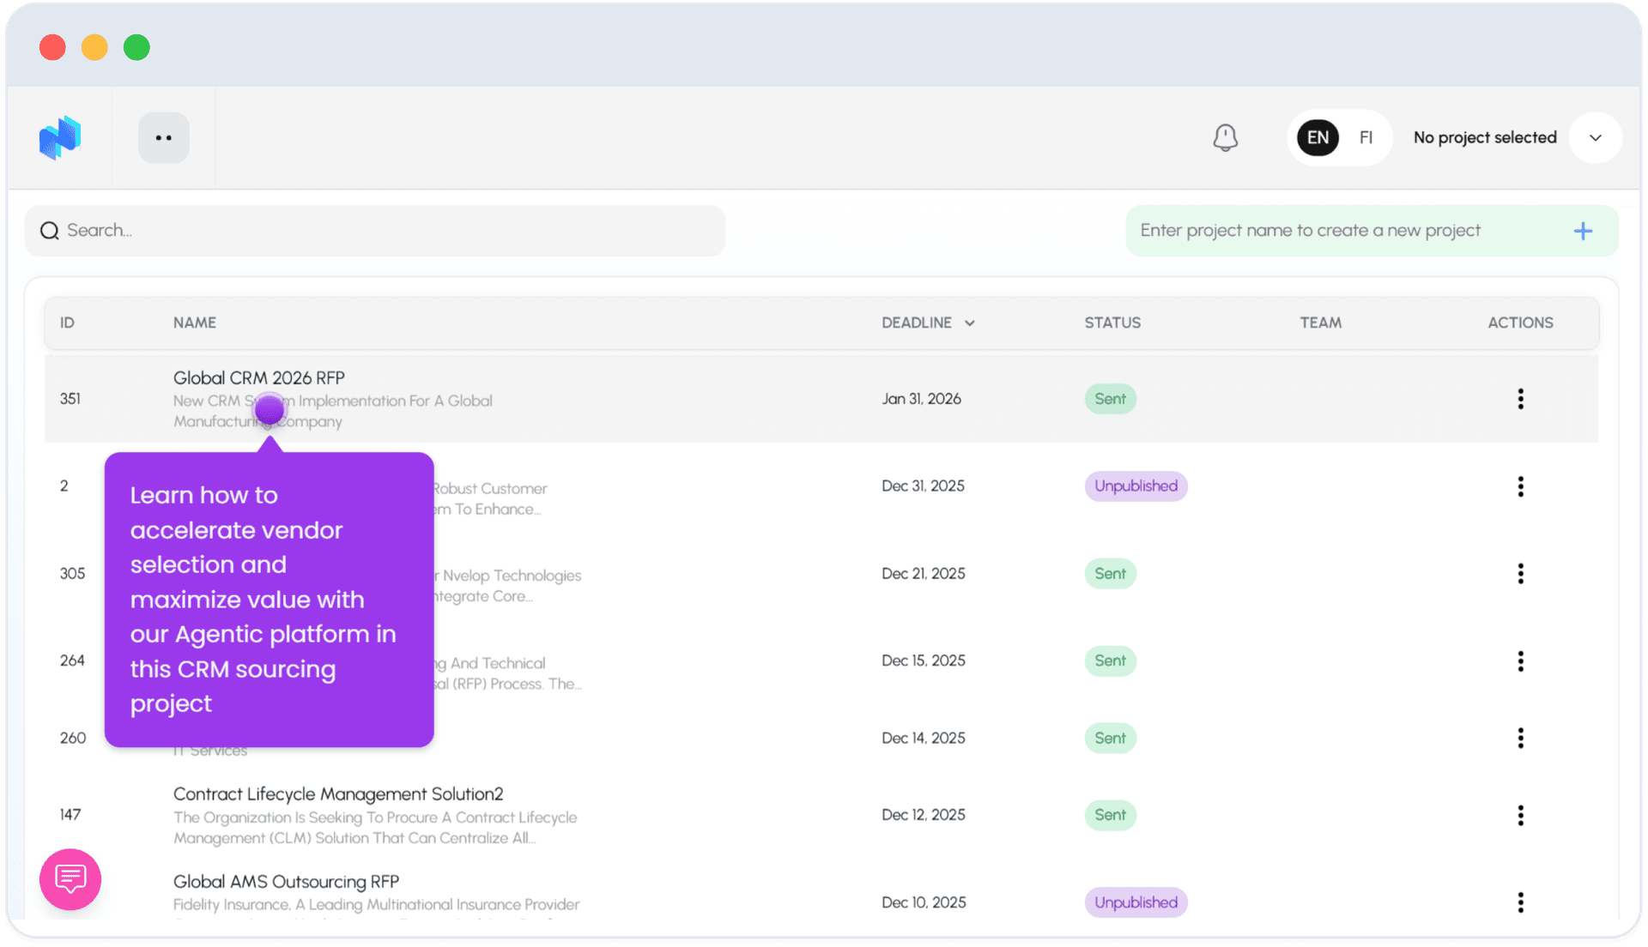Click Unpublished badge for Dec 10, 2025
The image size is (1648, 947).
(x=1136, y=902)
